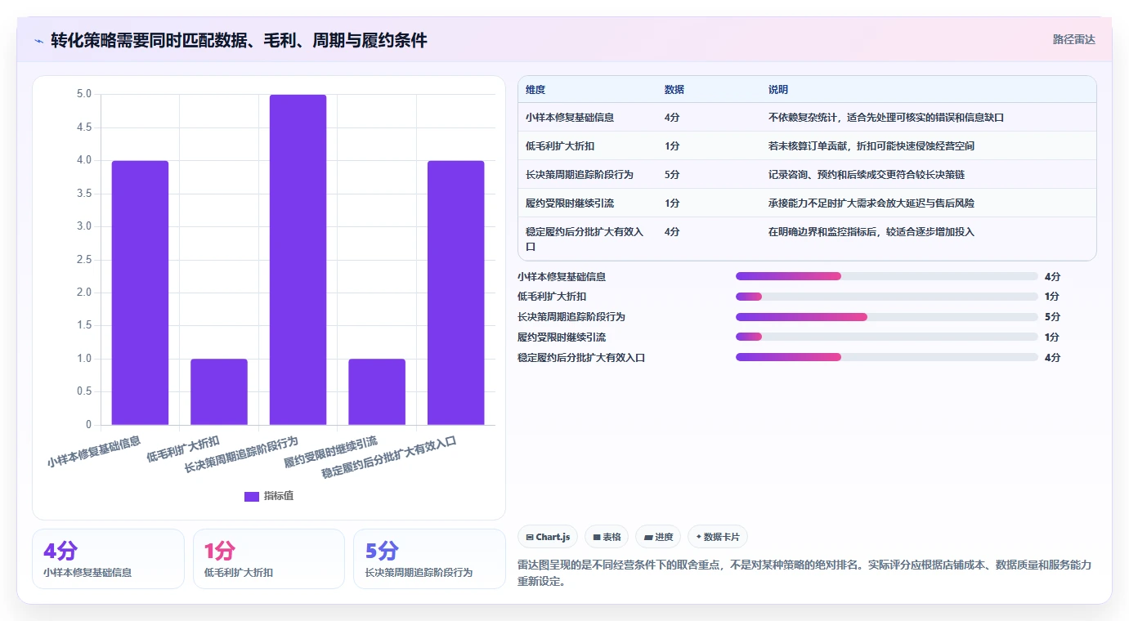Open the 4分 小样本修复基础信息 data card
This screenshot has width=1129, height=621.
click(x=108, y=559)
